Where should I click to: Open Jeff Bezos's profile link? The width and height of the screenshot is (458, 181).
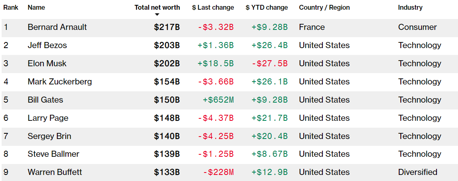47,45
